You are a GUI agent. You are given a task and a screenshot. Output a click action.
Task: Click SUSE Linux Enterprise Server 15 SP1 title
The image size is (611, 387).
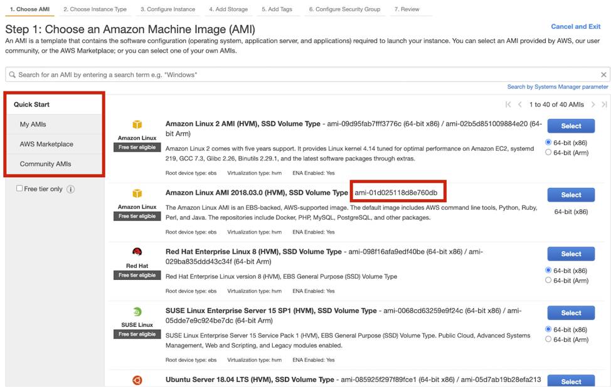point(271,311)
